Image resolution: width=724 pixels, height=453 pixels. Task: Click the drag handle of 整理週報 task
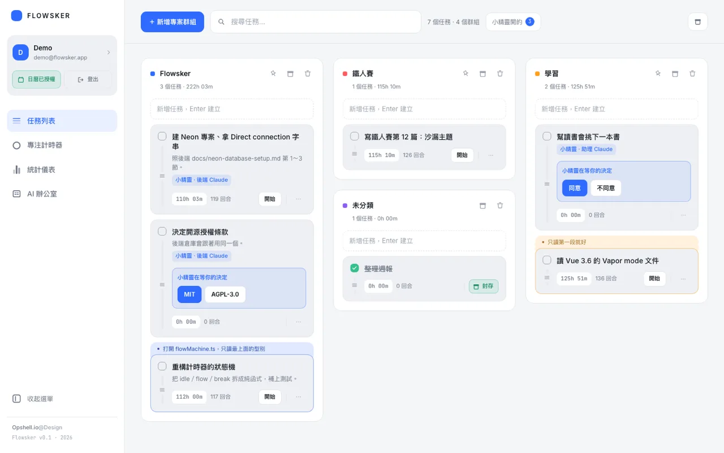[355, 285]
